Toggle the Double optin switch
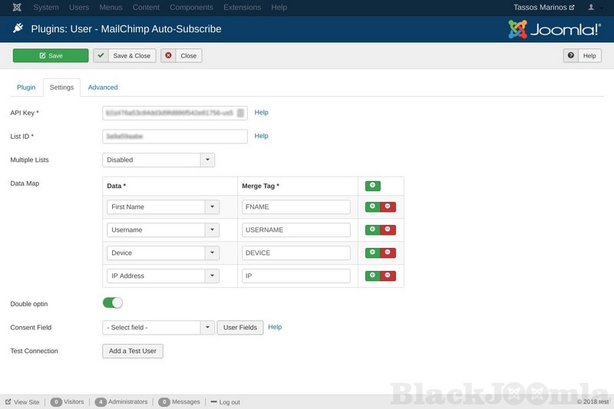The width and height of the screenshot is (614, 409). pos(113,303)
